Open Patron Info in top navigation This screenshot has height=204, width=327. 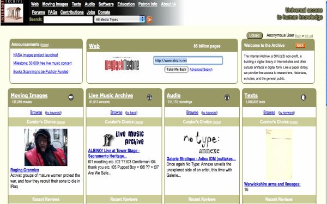pyautogui.click(x=148, y=4)
